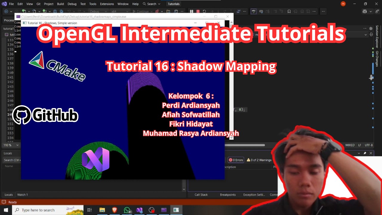Click the Tutorials solution name button
The image size is (382, 215).
tap(174, 4)
